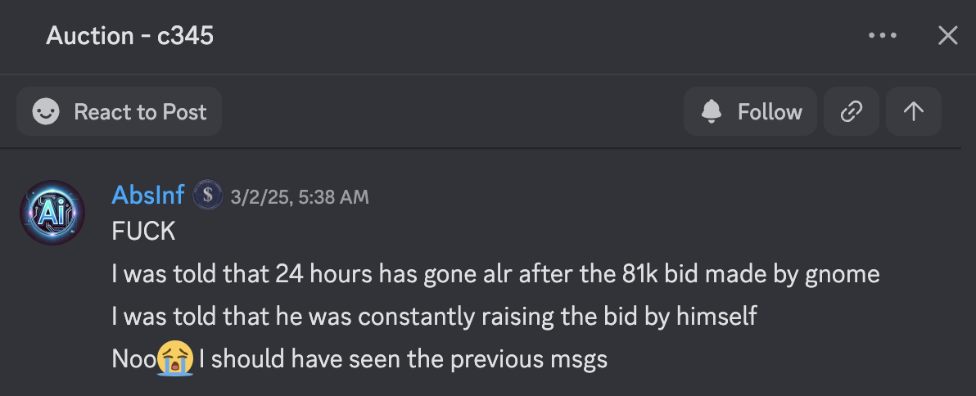Click the message line about constantly raising the bid
This screenshot has width=976, height=396.
(x=434, y=317)
